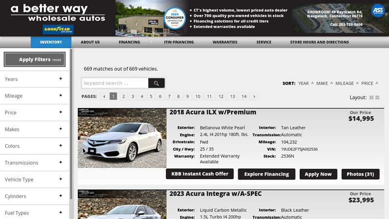
Task: Open Store Hours and Directions
Action: (319, 42)
